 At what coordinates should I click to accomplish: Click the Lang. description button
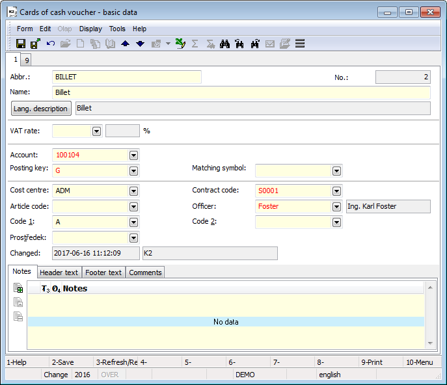click(41, 109)
